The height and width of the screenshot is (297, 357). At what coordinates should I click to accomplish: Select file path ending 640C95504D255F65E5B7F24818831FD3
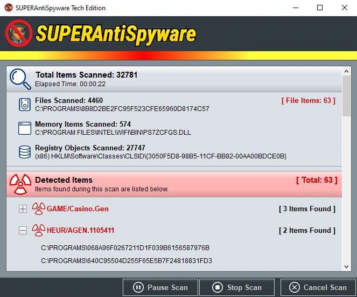pos(127,260)
